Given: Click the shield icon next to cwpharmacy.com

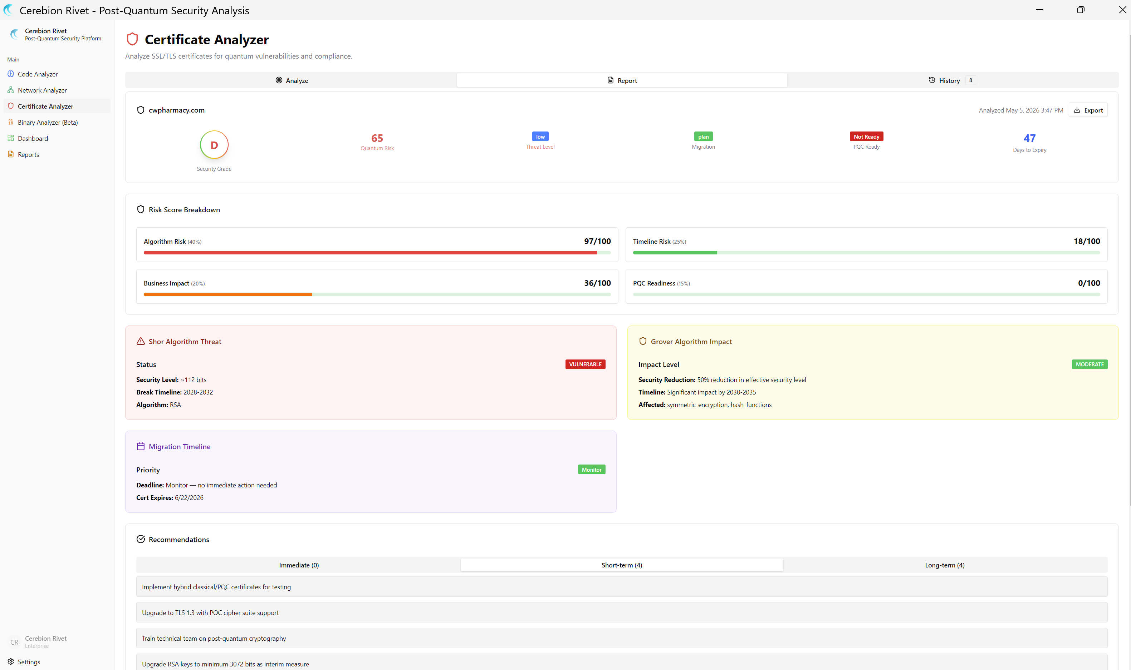Looking at the screenshot, I should (x=141, y=110).
